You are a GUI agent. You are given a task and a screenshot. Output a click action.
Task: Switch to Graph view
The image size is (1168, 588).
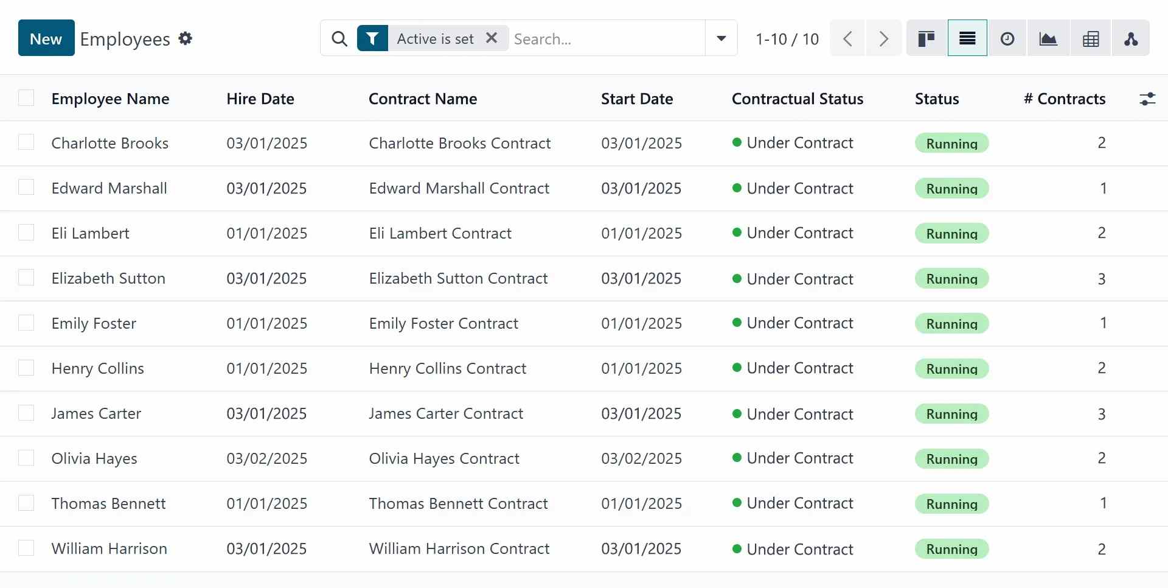pos(1048,38)
